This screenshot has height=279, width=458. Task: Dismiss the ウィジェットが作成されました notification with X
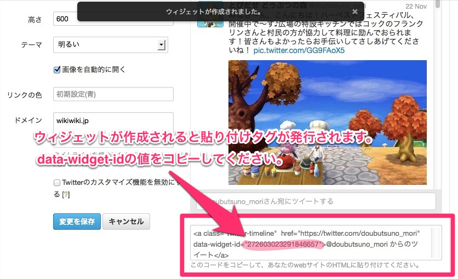click(354, 11)
